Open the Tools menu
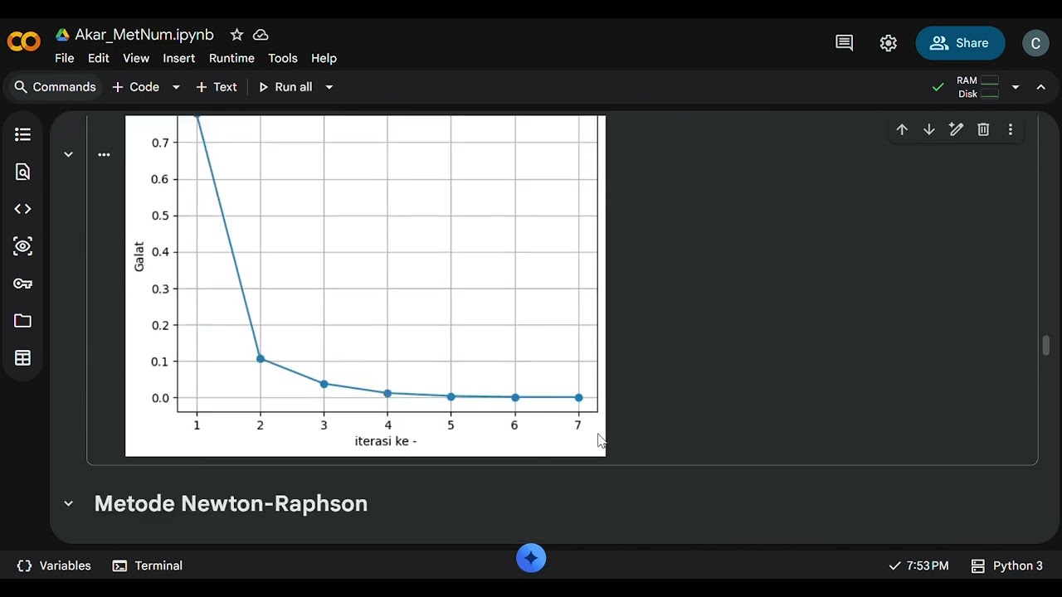Image resolution: width=1062 pixels, height=597 pixels. (x=283, y=58)
